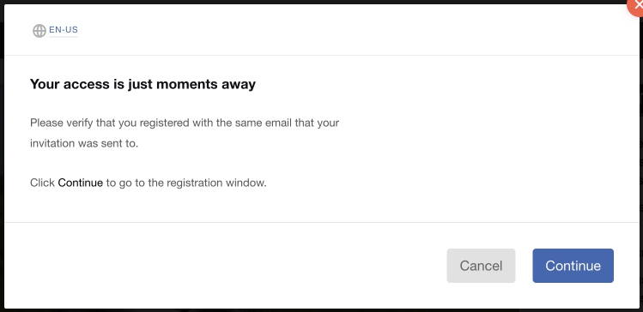Click the blue Continue button
Image resolution: width=643 pixels, height=312 pixels.
click(573, 266)
